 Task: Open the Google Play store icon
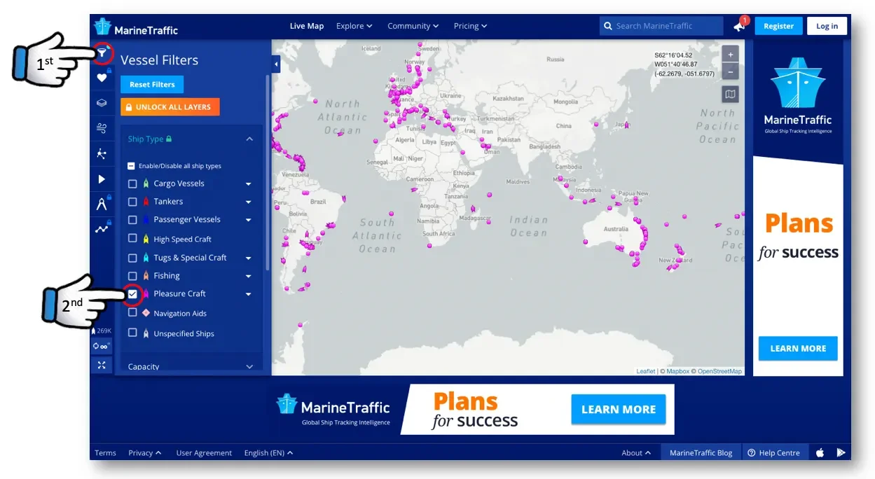[x=841, y=452]
